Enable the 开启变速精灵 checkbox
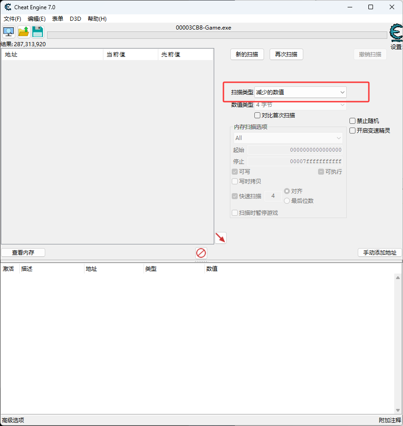403x426 pixels. 353,131
